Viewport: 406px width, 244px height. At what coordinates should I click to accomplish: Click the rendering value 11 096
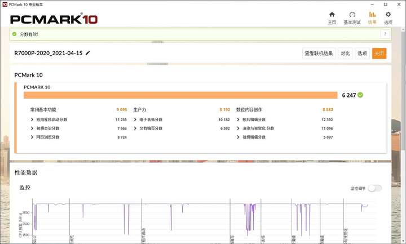[x=327, y=128]
